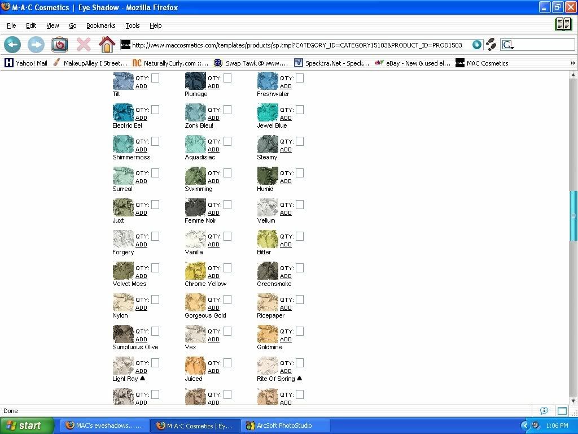The height and width of the screenshot is (434, 578).
Task: Open the Bookmarks menu
Action: (100, 25)
